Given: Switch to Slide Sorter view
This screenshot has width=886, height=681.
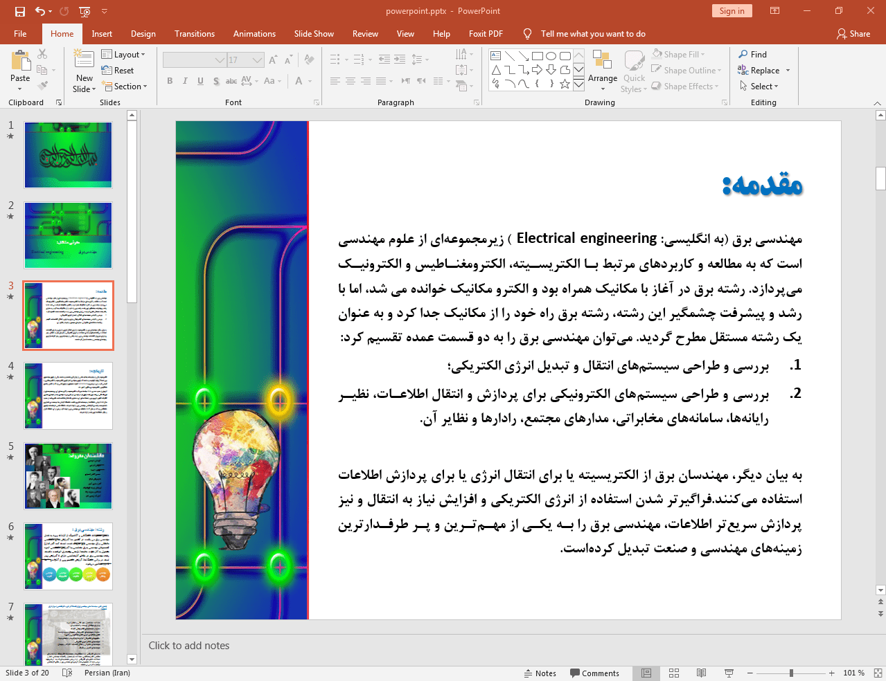Looking at the screenshot, I should click(x=674, y=673).
